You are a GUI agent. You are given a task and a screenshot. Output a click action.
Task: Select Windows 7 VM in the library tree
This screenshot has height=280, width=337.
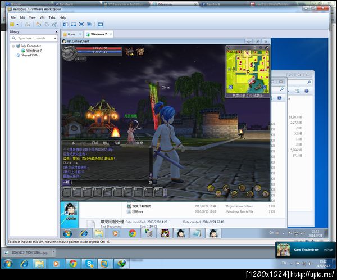34,51
